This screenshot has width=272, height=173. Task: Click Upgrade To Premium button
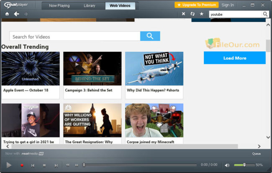(x=197, y=5)
